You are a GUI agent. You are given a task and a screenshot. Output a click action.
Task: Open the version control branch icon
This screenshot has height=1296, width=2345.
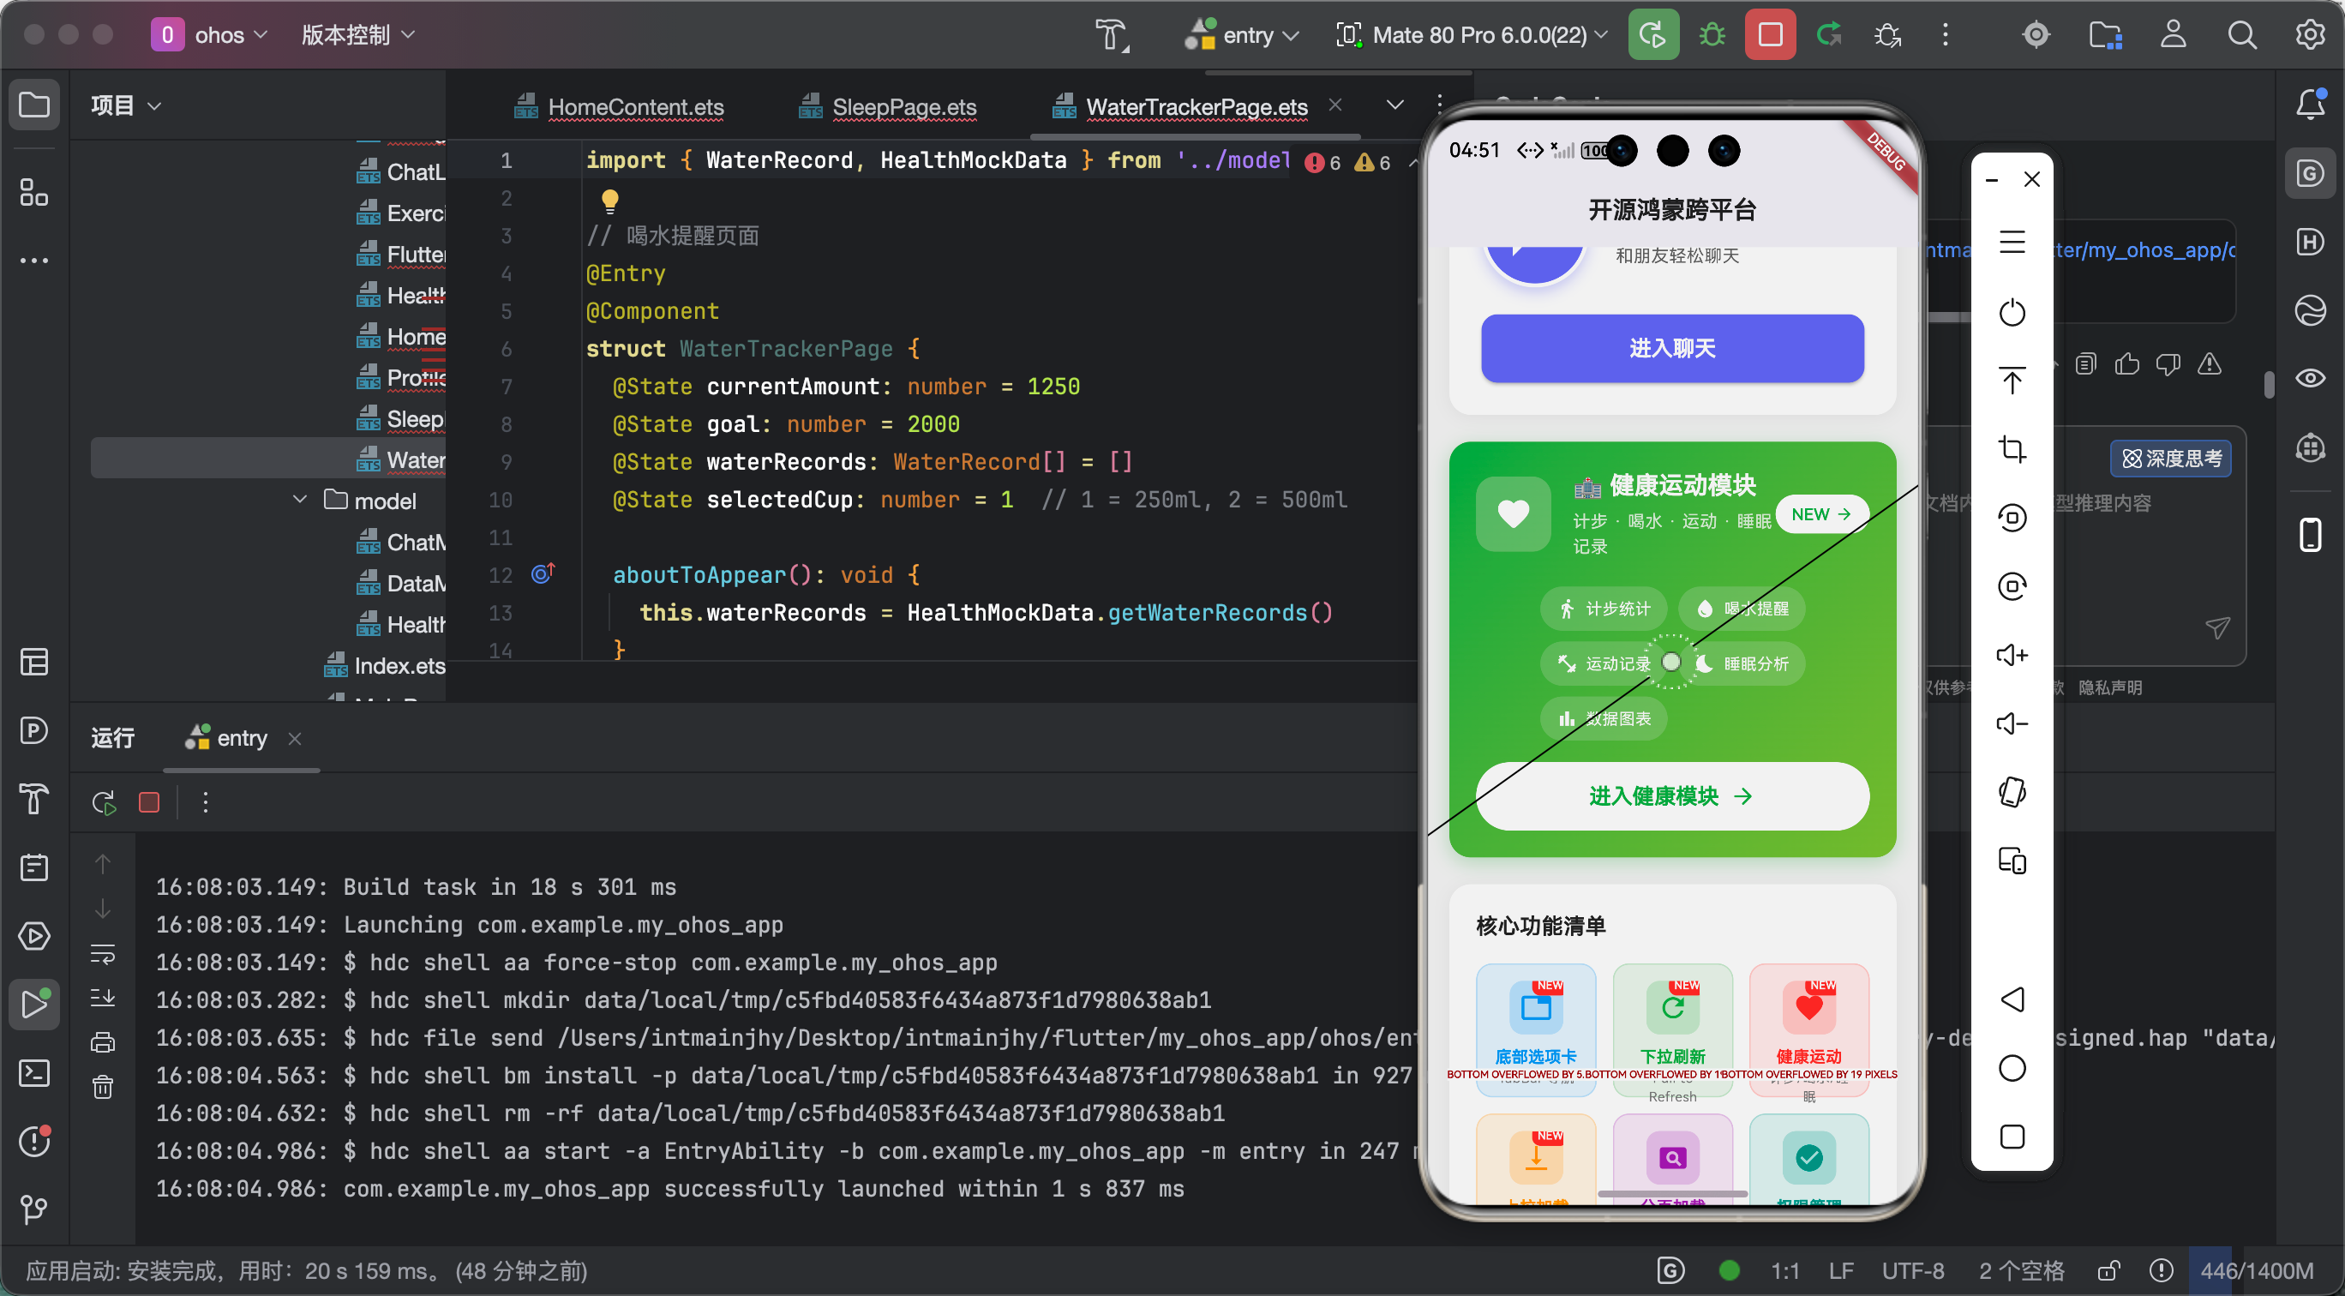[x=33, y=1209]
